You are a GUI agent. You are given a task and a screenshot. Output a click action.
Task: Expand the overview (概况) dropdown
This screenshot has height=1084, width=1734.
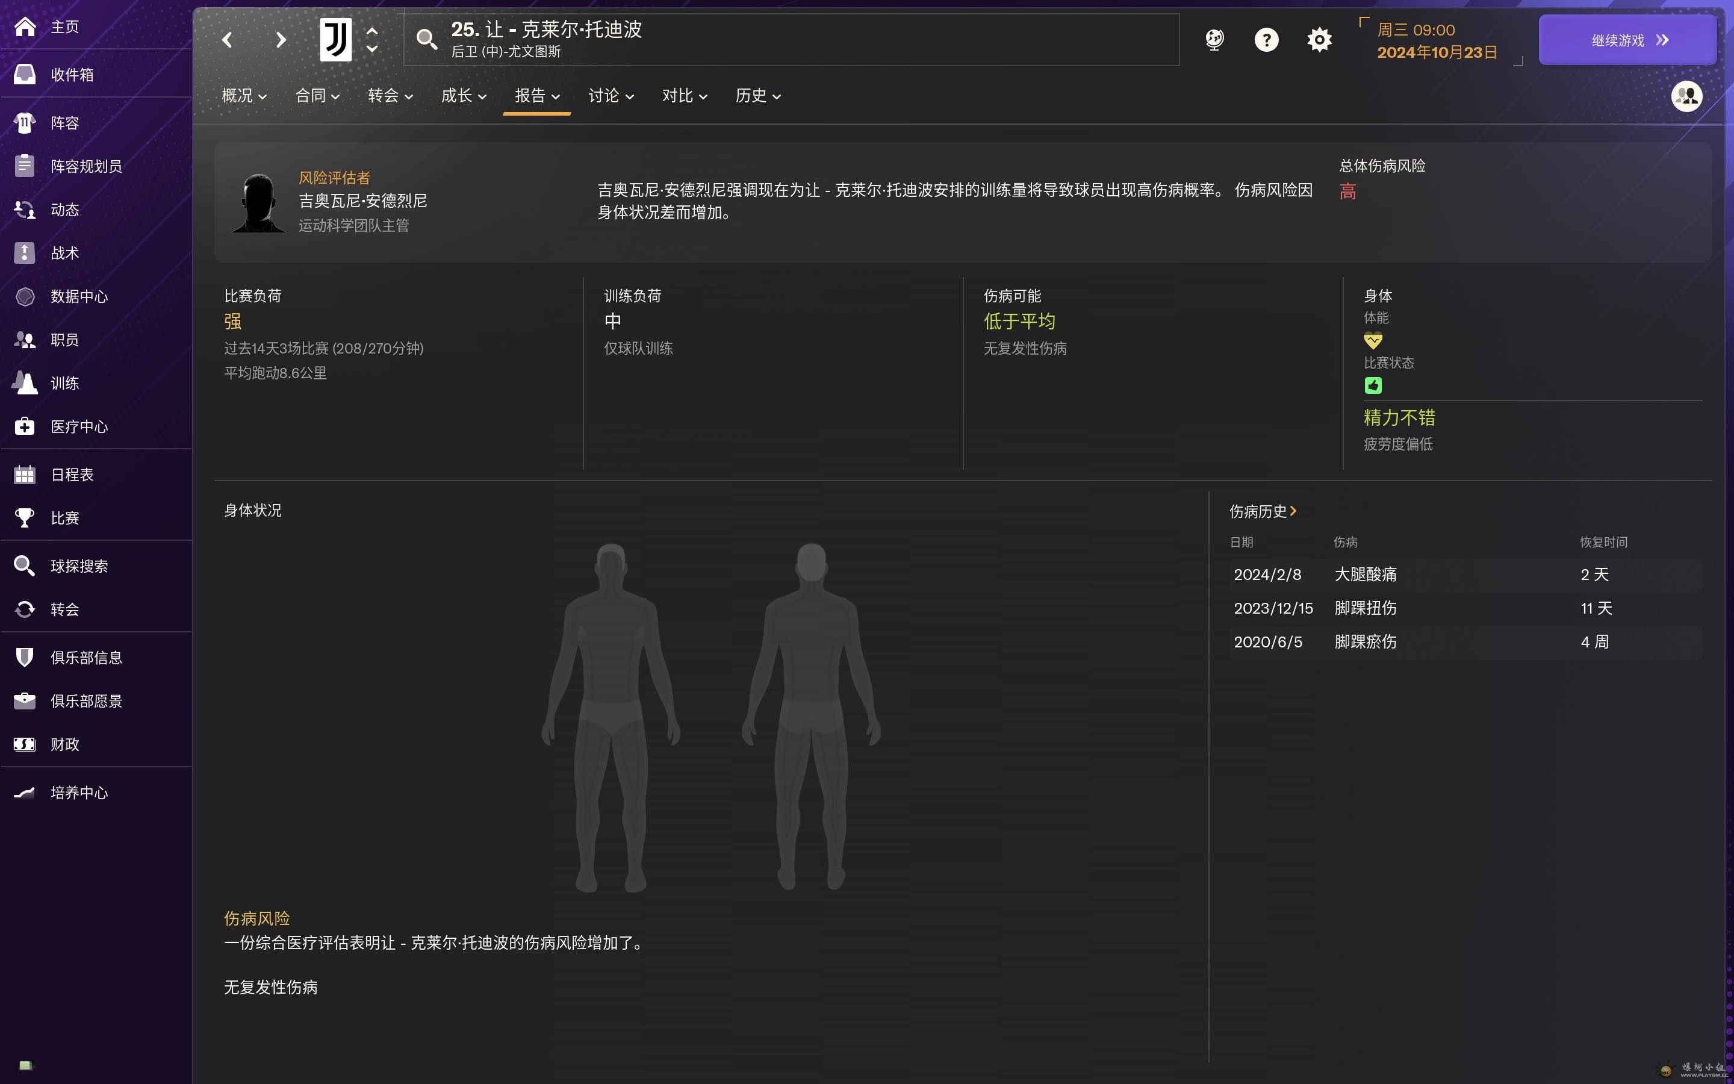(x=244, y=96)
